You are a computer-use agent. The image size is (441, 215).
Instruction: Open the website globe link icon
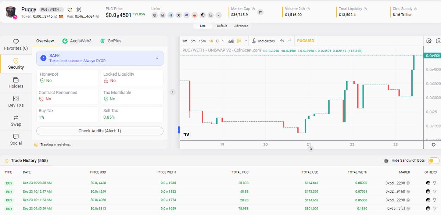[155, 15]
